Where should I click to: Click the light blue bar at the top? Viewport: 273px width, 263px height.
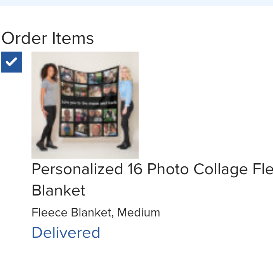[136, 3]
